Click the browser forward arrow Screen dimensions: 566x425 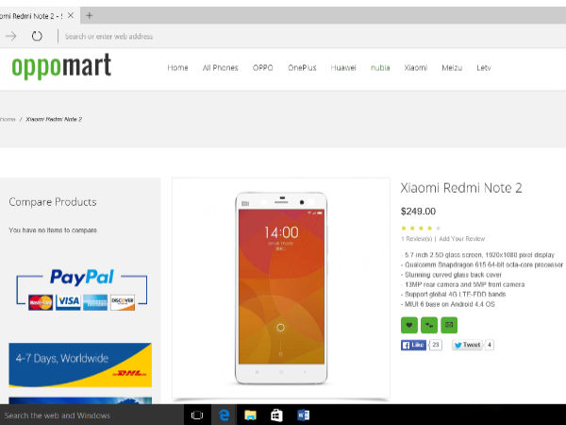coord(10,36)
